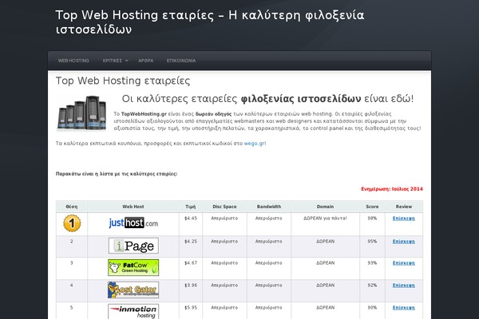
Task: Open Επίσκεψη link in justhost row
Action: point(403,219)
